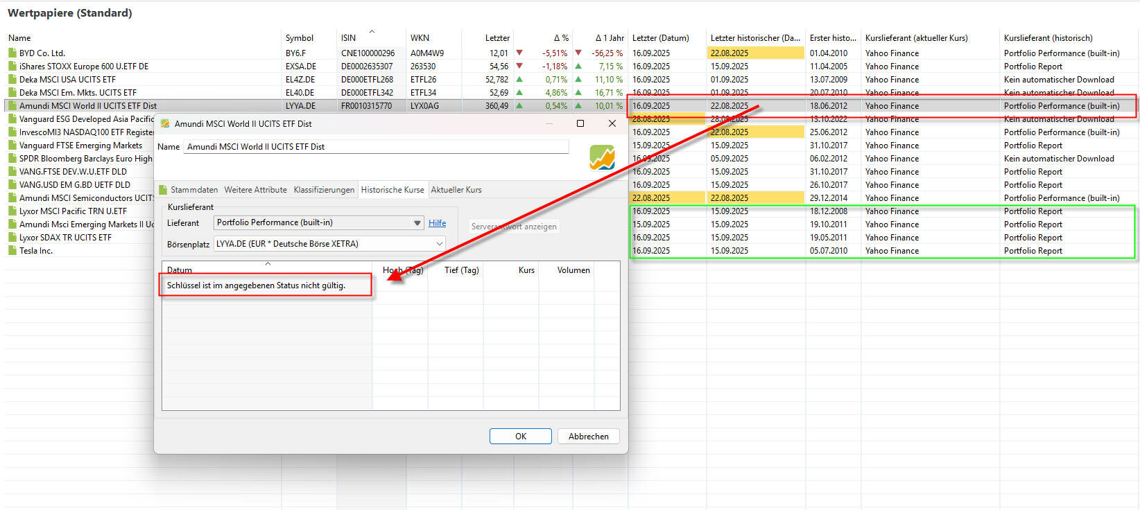Click the Volumen column header in dialog

click(x=573, y=270)
